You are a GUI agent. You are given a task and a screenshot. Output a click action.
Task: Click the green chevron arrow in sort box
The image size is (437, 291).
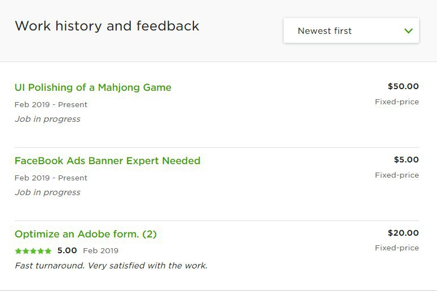click(x=408, y=31)
